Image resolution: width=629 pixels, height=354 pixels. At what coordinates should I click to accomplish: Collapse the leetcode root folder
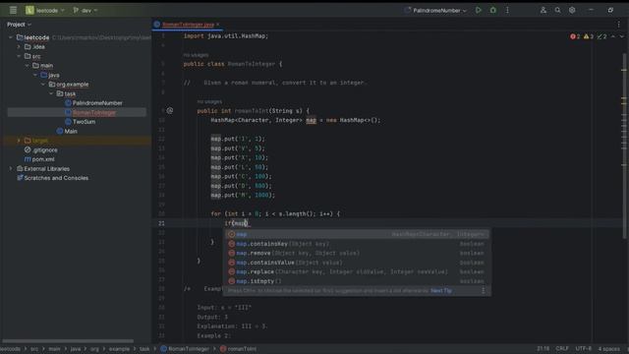click(x=11, y=37)
